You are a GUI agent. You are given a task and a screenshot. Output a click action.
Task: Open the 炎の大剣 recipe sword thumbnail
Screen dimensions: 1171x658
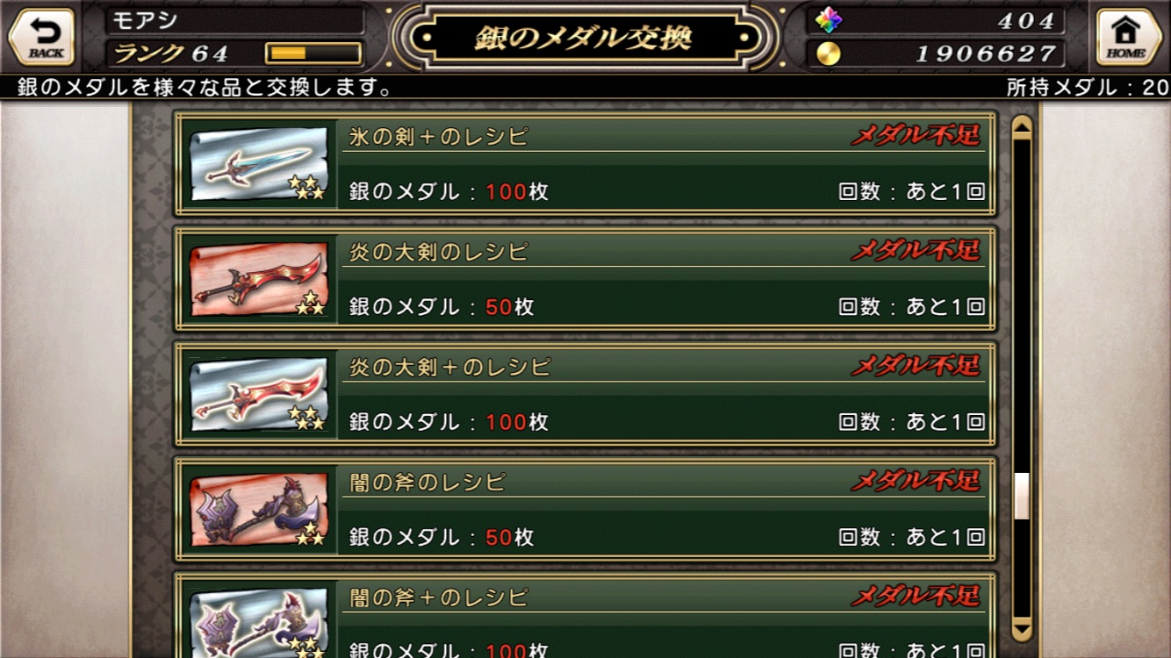pyautogui.click(x=258, y=279)
